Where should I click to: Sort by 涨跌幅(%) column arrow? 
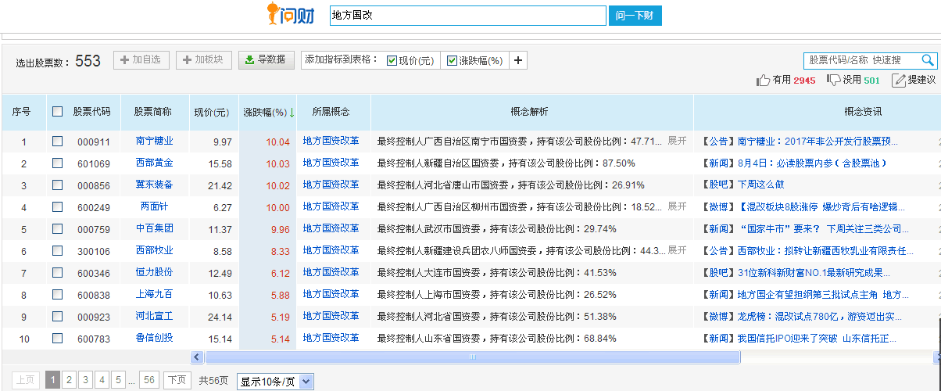coord(292,113)
